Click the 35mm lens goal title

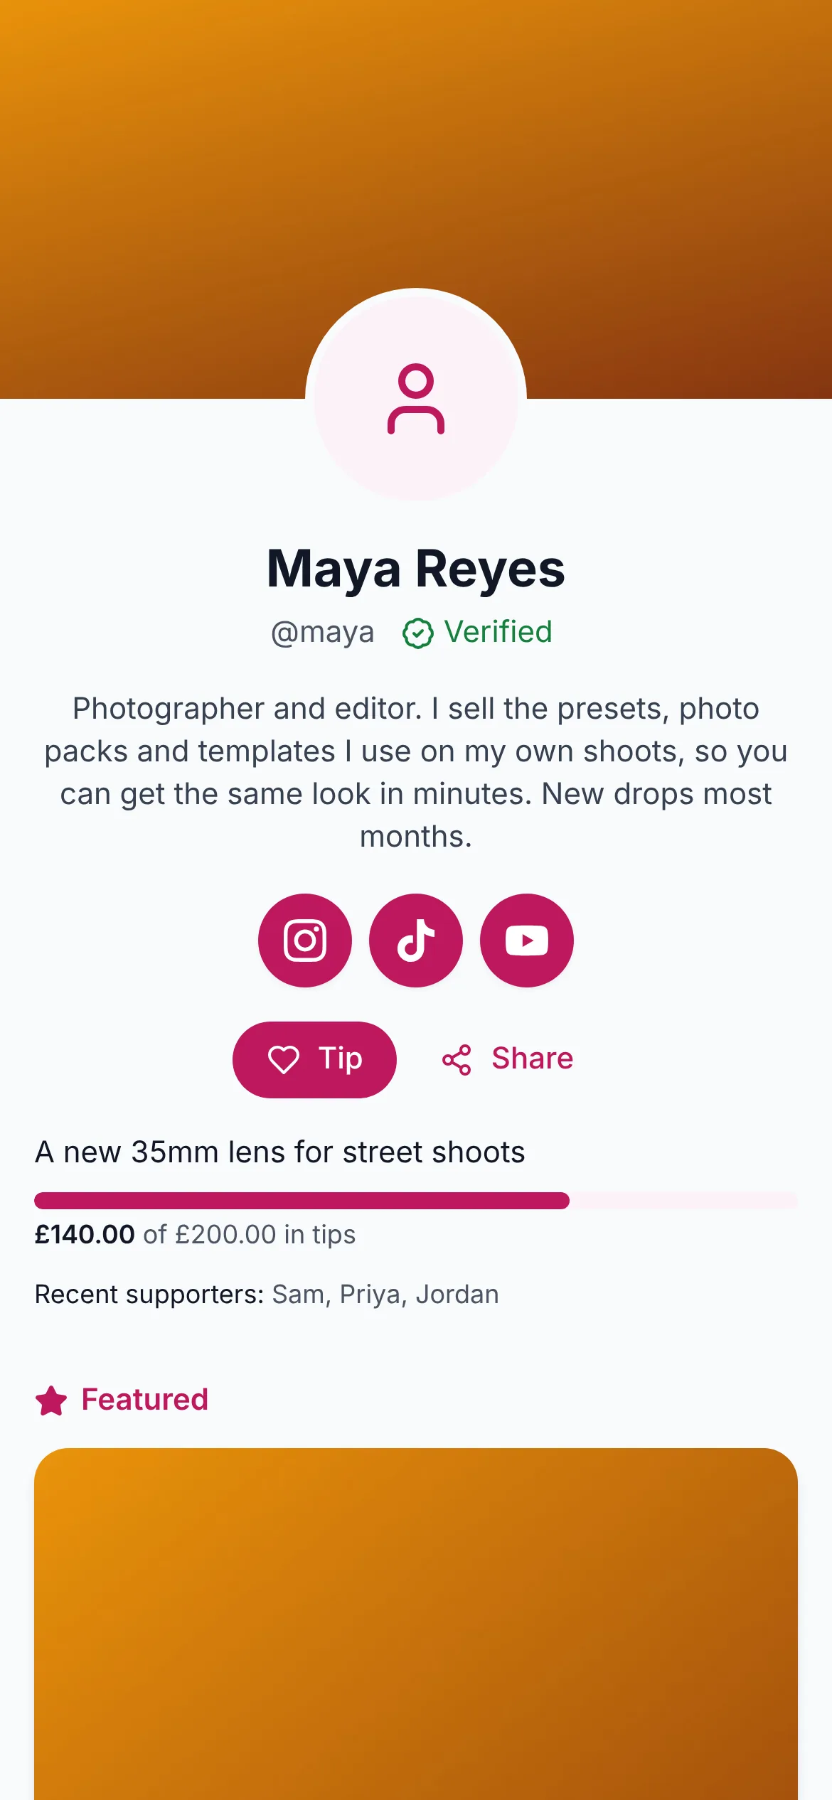280,1152
